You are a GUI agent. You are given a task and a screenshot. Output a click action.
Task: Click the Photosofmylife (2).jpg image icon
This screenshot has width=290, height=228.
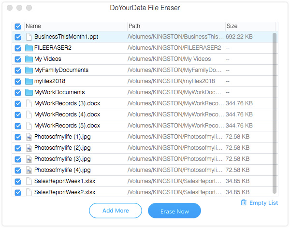[x=29, y=148]
